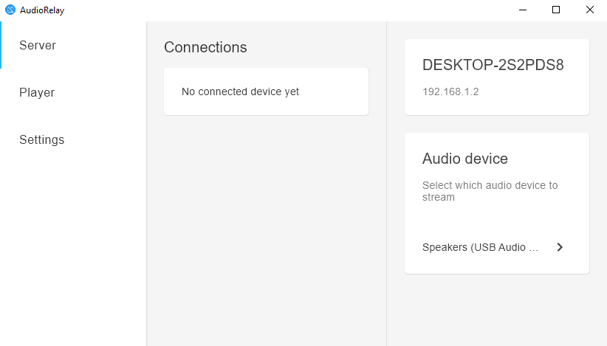This screenshot has height=346, width=607.
Task: Click the 192.168.1.2 IP address text
Action: [x=450, y=91]
